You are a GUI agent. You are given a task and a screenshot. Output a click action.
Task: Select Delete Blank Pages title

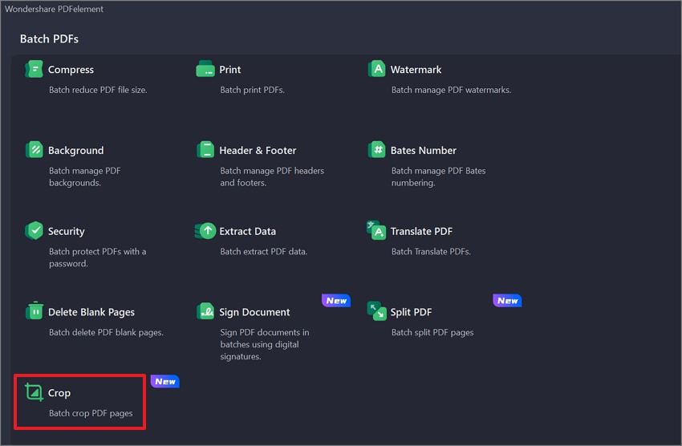click(91, 312)
